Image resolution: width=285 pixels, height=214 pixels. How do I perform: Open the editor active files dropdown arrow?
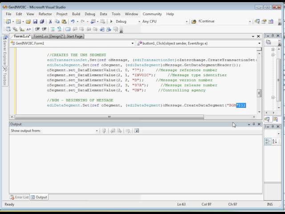(253, 37)
